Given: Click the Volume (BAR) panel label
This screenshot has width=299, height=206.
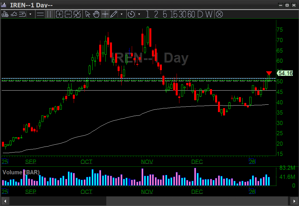Looking at the screenshot, I should coord(21,172).
